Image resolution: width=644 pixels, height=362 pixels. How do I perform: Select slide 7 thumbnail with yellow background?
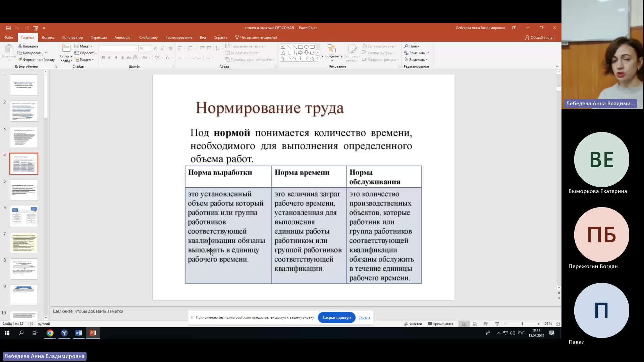click(x=24, y=242)
